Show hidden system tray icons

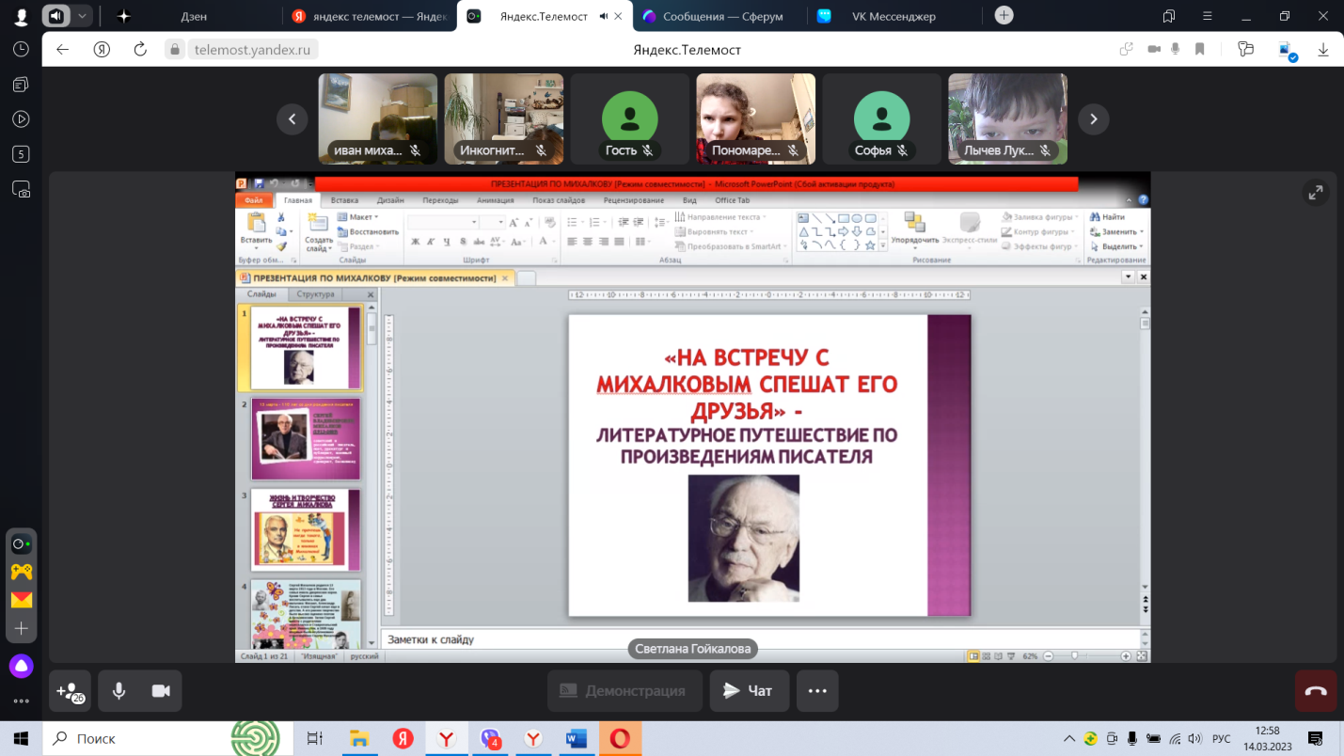1069,738
